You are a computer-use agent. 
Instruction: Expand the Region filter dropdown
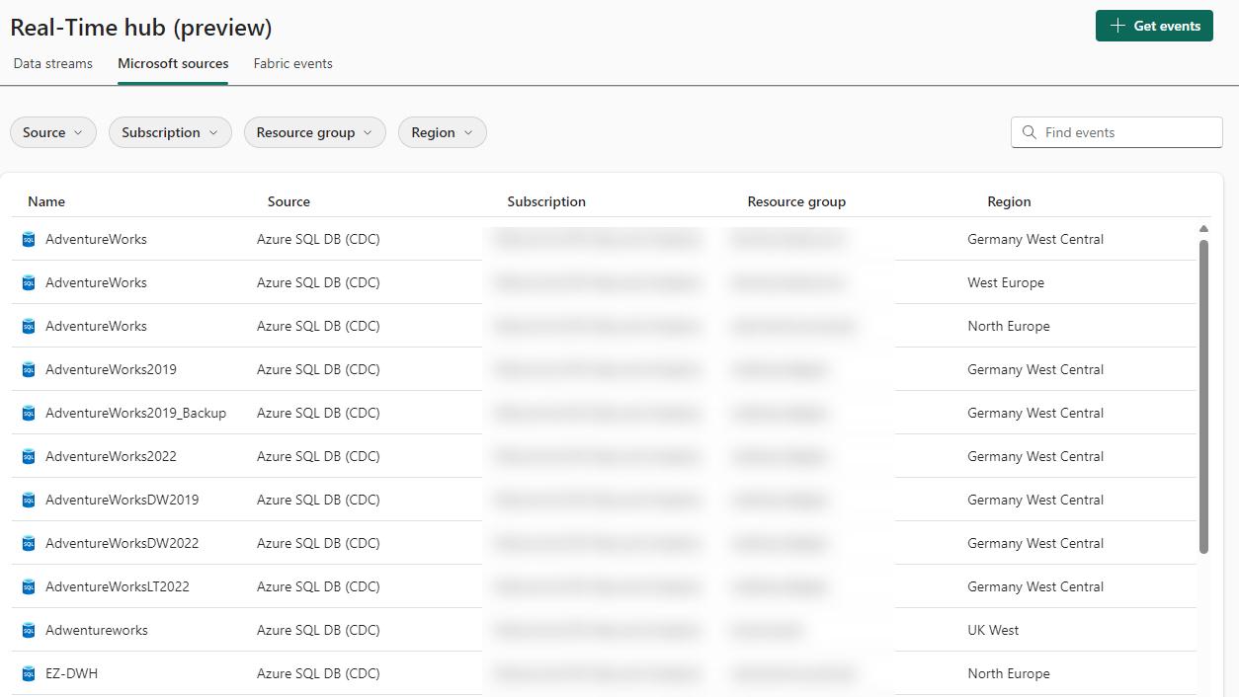pyautogui.click(x=442, y=131)
